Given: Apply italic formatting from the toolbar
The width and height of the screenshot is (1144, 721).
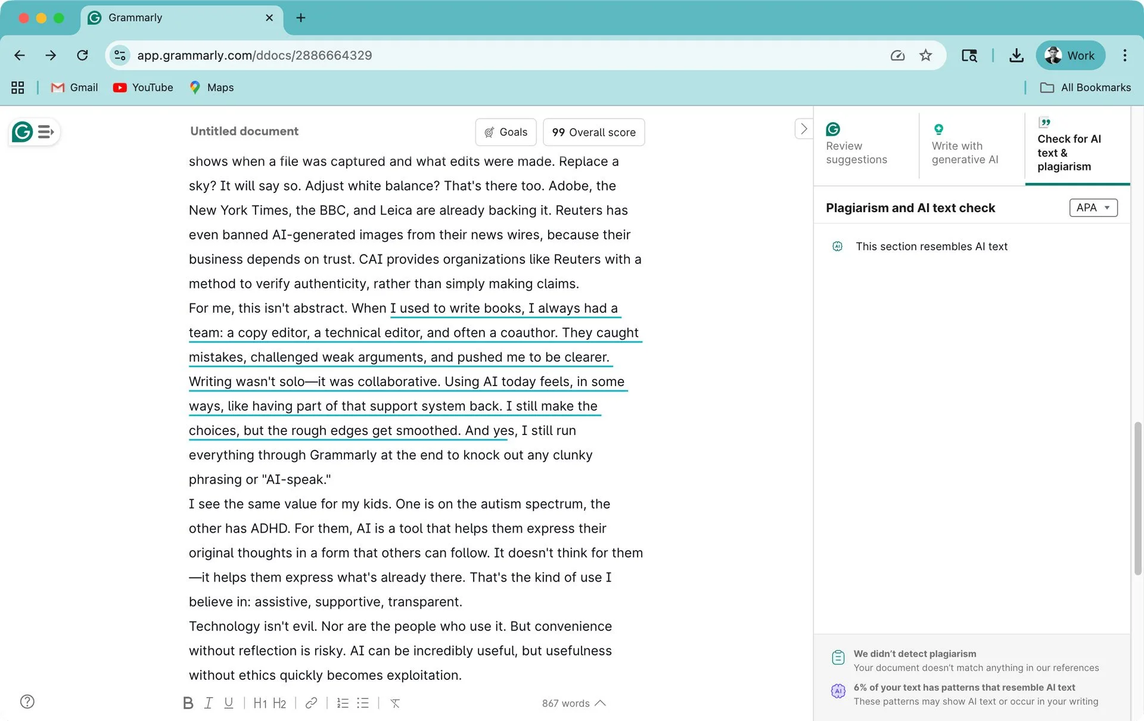Looking at the screenshot, I should pyautogui.click(x=208, y=703).
